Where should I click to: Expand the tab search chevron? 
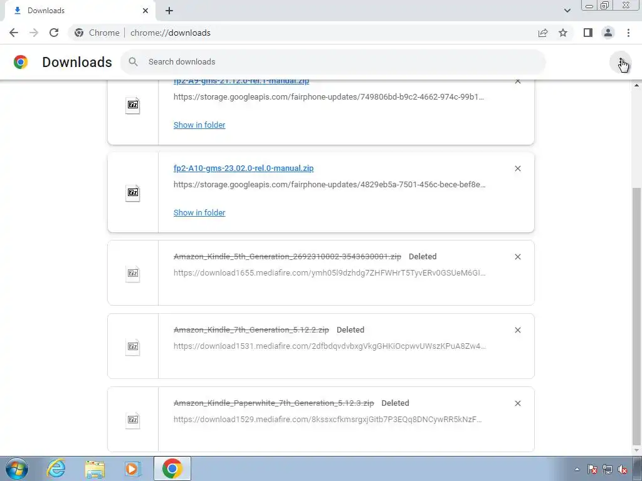pos(567,11)
